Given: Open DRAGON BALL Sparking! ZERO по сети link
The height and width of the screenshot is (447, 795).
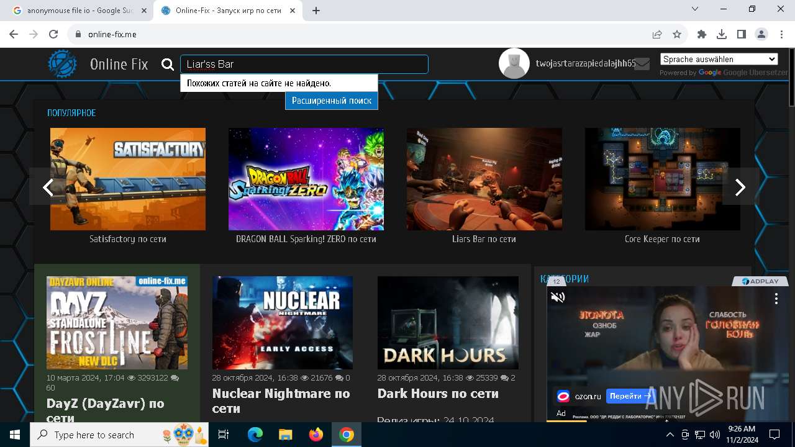Looking at the screenshot, I should point(306,239).
